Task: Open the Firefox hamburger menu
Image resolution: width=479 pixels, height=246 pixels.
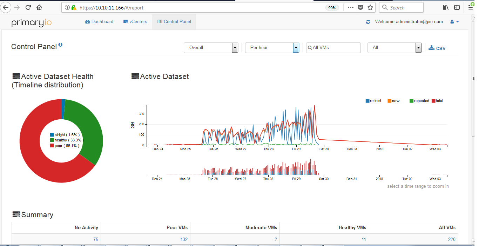Action: pos(470,7)
